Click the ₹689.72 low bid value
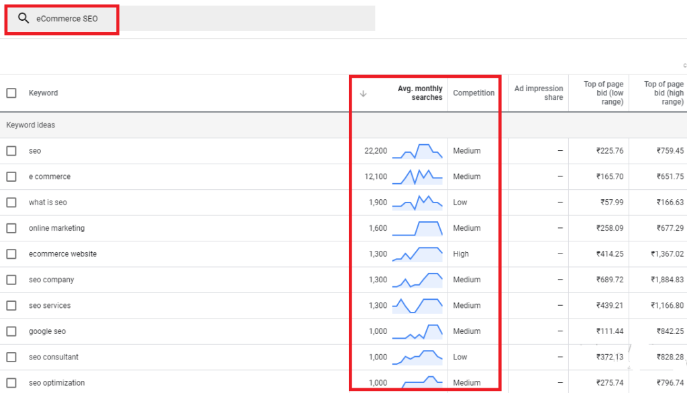The image size is (687, 393). pos(609,280)
